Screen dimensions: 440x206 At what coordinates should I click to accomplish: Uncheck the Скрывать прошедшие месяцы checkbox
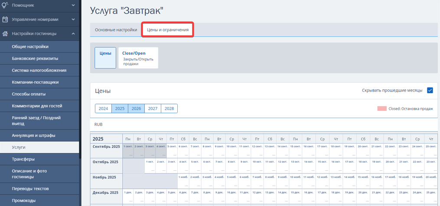[430, 90]
